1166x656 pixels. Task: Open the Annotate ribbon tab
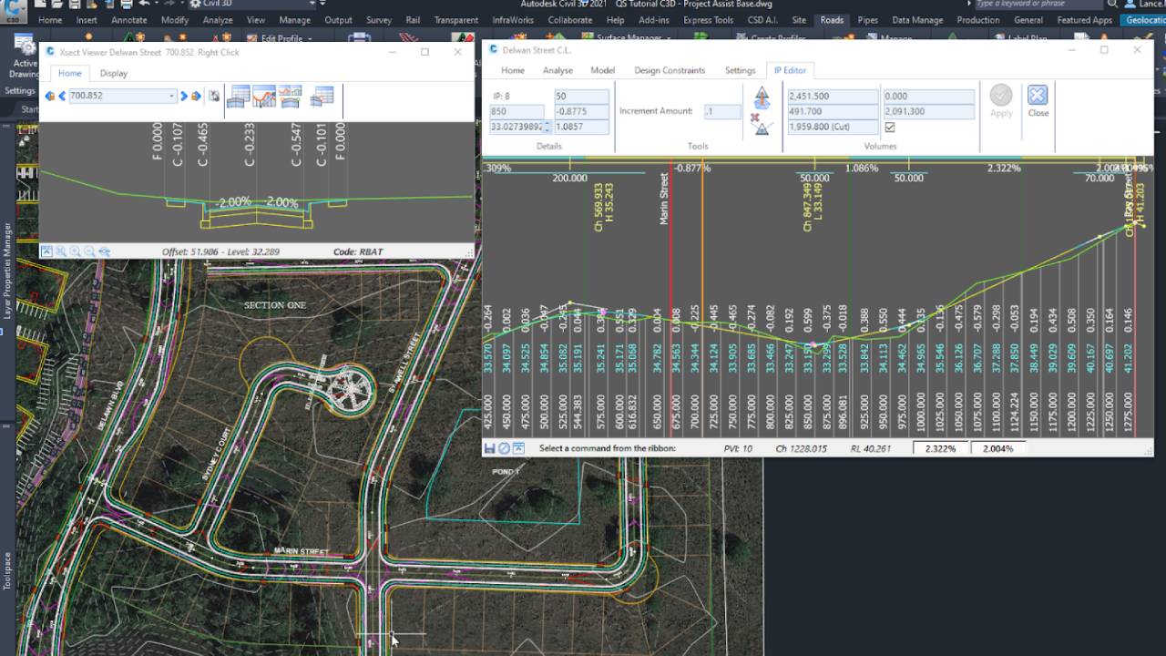click(x=128, y=20)
